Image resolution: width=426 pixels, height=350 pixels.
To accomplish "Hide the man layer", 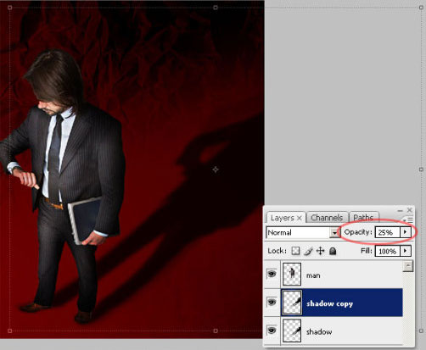I will tap(272, 274).
